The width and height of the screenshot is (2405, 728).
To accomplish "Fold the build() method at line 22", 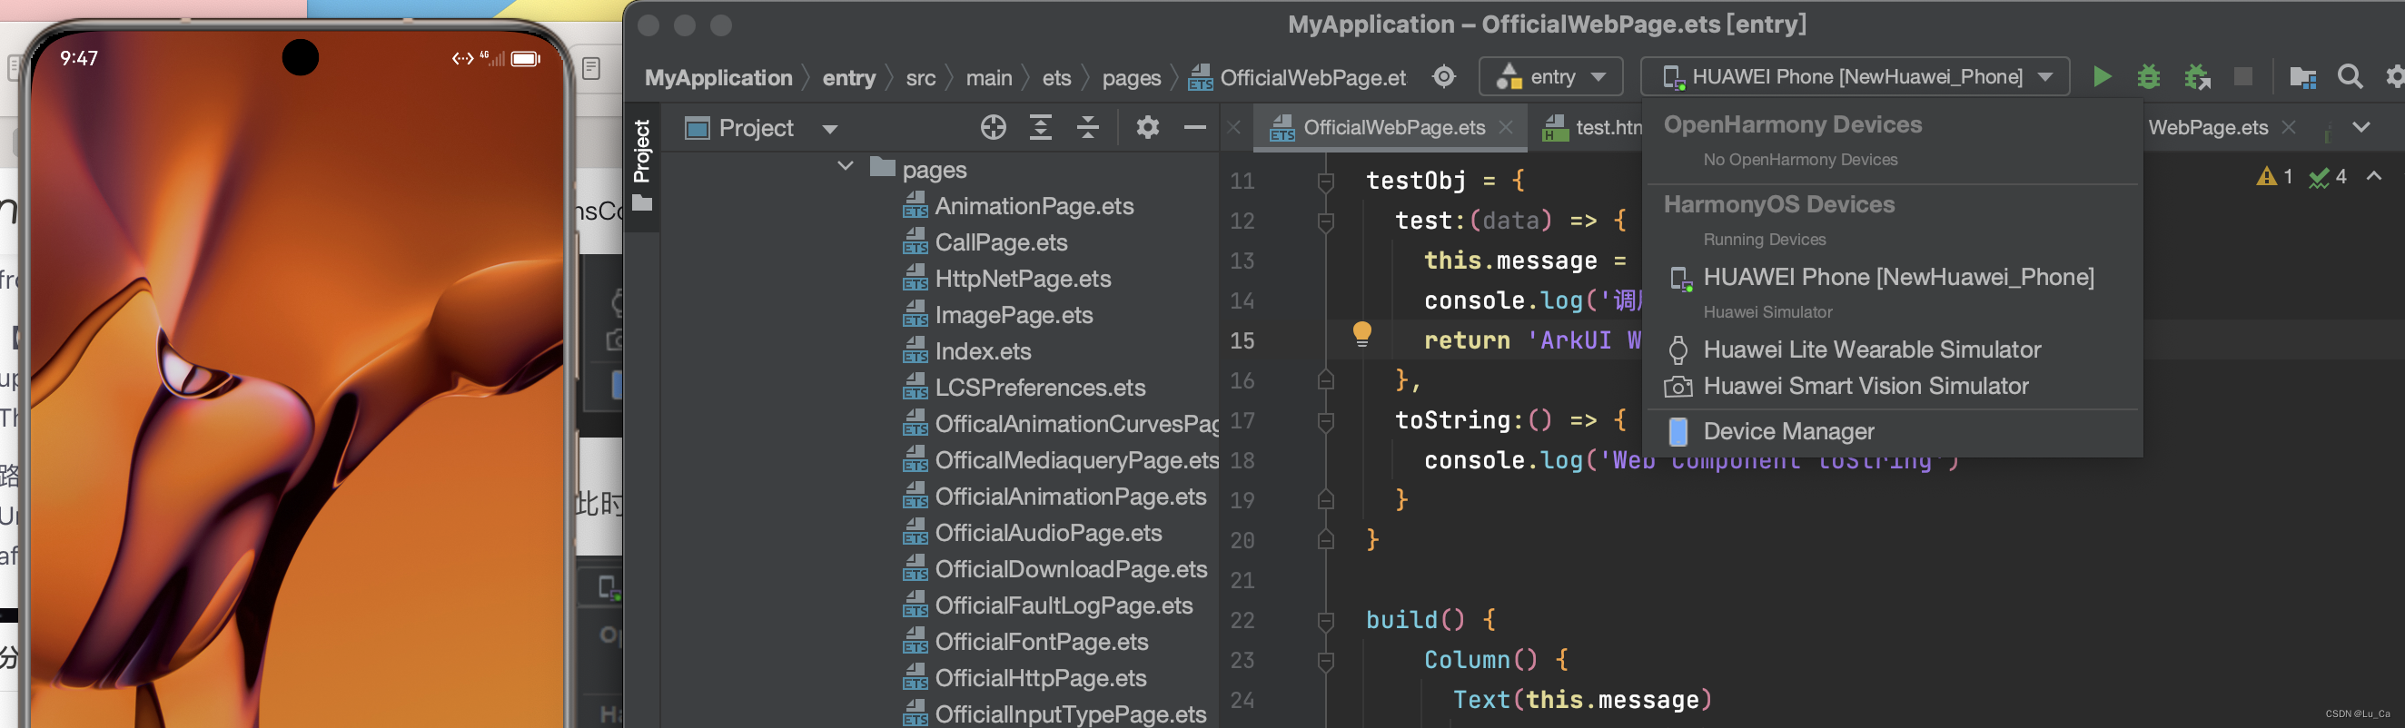I will click(x=1325, y=621).
